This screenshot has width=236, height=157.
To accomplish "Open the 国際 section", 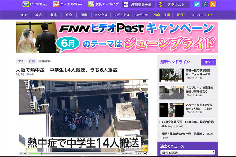I will pyautogui.click(x=84, y=15).
